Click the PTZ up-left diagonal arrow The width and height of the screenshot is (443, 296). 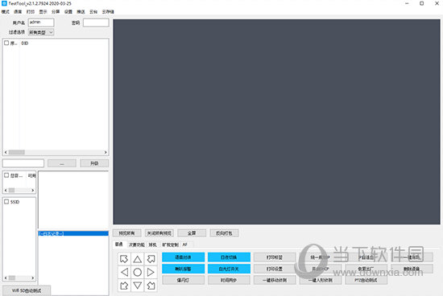click(x=124, y=259)
